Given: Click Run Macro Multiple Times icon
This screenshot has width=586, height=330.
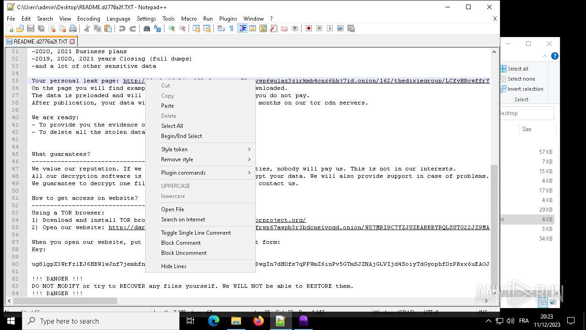Looking at the screenshot, I should click(x=341, y=28).
